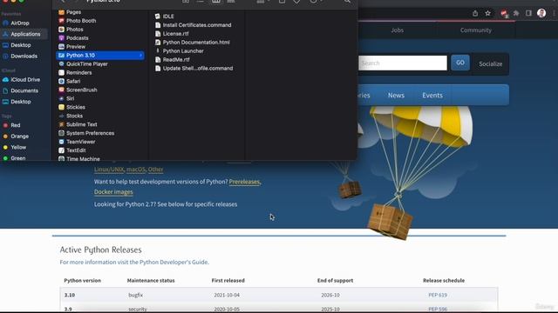Viewport: 558px width, 313px height.
Task: Open the Jobs tab on python.org
Action: [398, 30]
